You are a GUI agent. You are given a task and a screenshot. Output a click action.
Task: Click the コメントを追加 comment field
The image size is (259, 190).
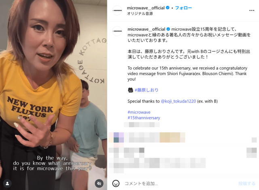[x=179, y=184]
